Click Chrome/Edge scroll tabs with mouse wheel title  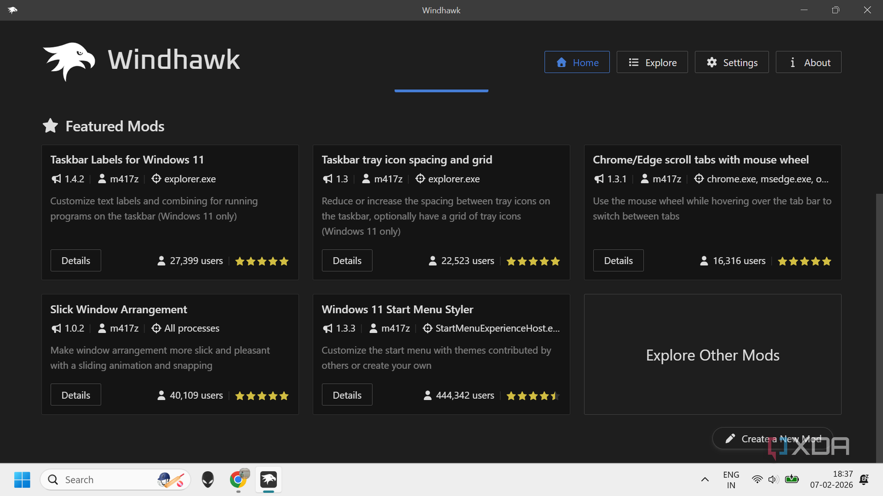coord(701,159)
